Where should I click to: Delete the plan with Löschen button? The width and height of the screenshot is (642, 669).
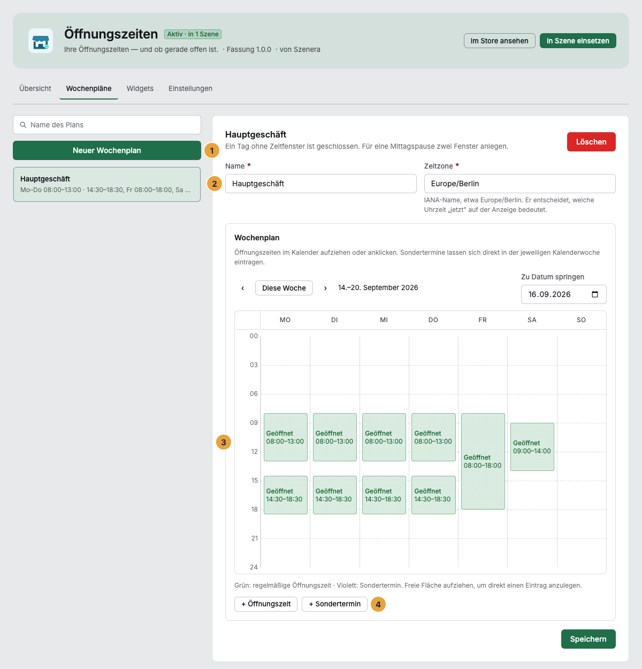(x=591, y=142)
